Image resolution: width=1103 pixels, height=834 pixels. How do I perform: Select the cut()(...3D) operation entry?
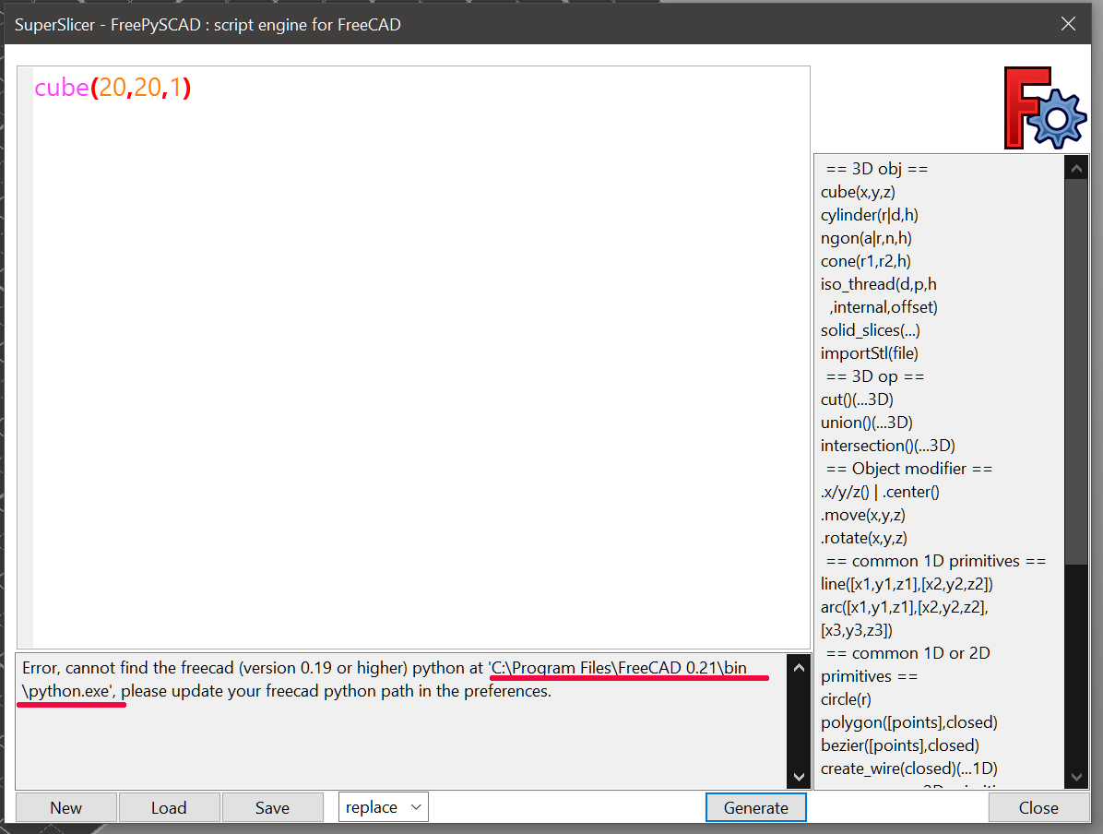(x=858, y=399)
